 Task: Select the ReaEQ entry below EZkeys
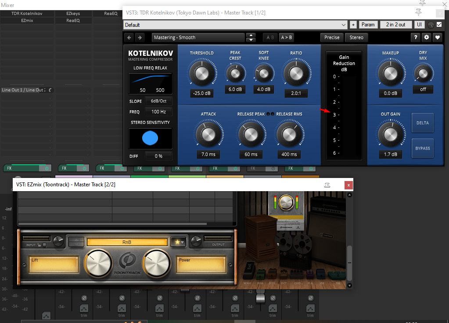pos(73,20)
